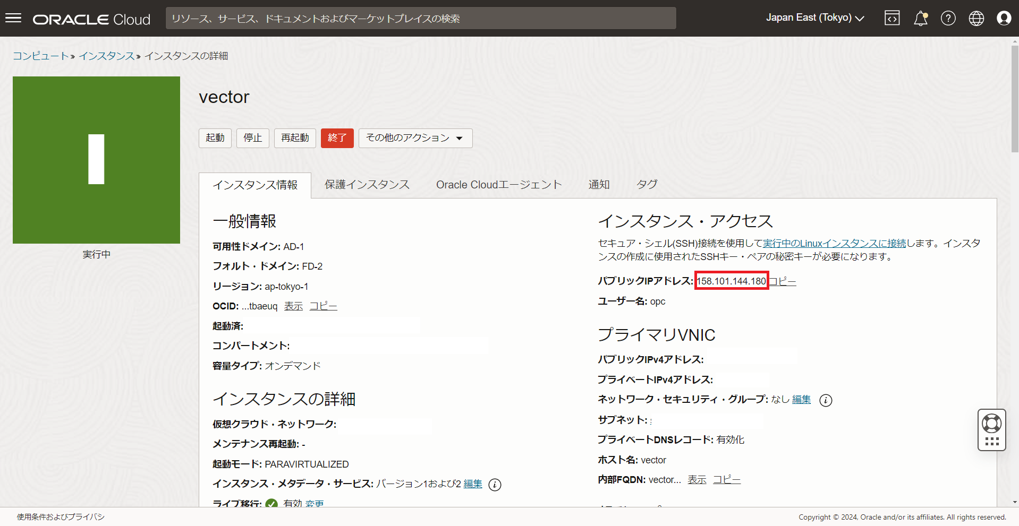This screenshot has width=1019, height=526.
Task: Click the 表示 link next to OCID
Action: click(293, 306)
